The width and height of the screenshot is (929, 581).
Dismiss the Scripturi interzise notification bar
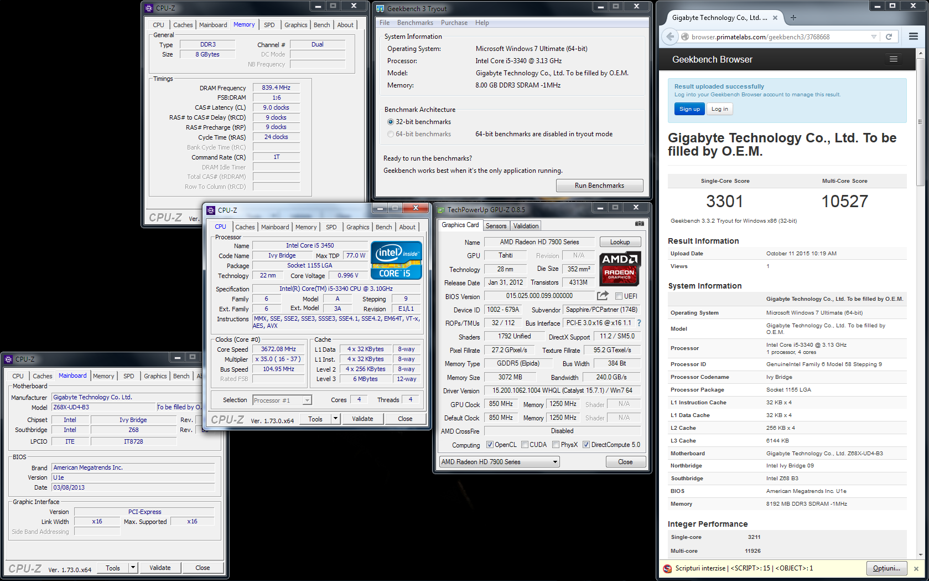[916, 569]
